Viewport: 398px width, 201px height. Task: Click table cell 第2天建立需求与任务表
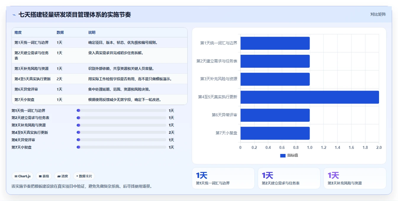pyautogui.click(x=32, y=55)
